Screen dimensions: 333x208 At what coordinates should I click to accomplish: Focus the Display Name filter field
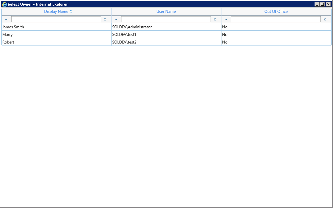pos(56,19)
